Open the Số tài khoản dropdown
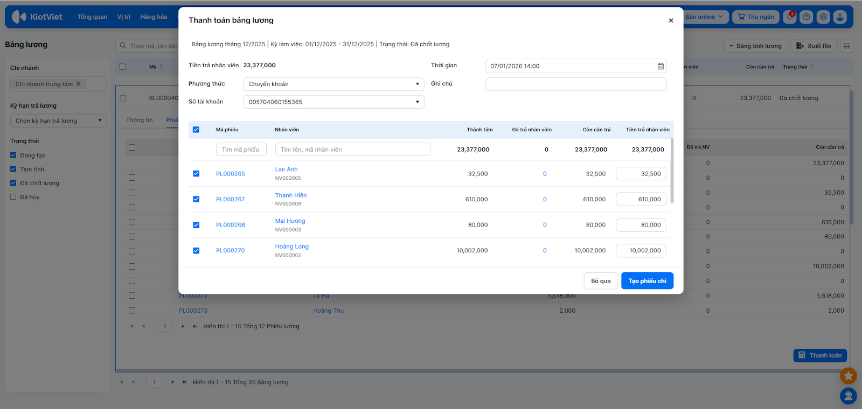 pyautogui.click(x=333, y=102)
